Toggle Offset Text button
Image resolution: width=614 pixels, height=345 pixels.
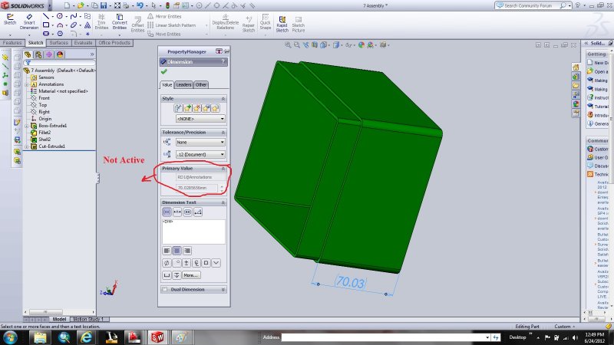[x=198, y=212]
